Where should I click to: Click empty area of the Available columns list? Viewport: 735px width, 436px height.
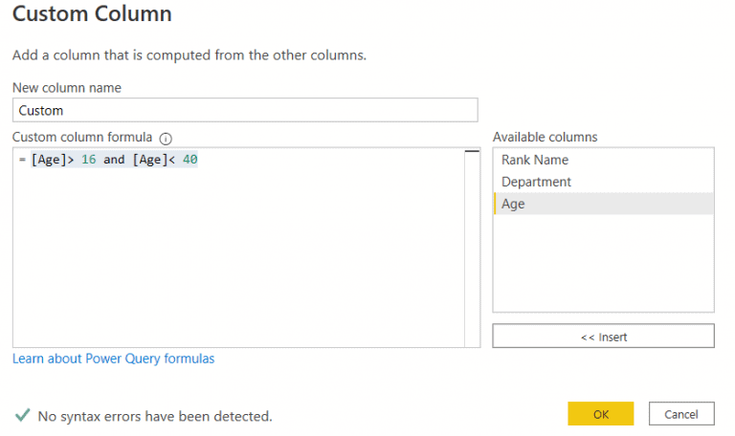click(603, 262)
